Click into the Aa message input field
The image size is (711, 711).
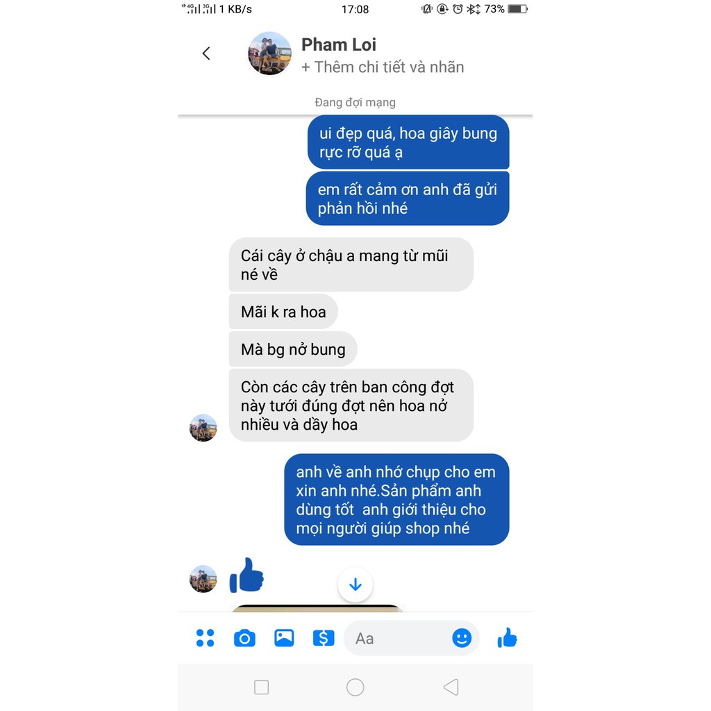[x=399, y=638]
